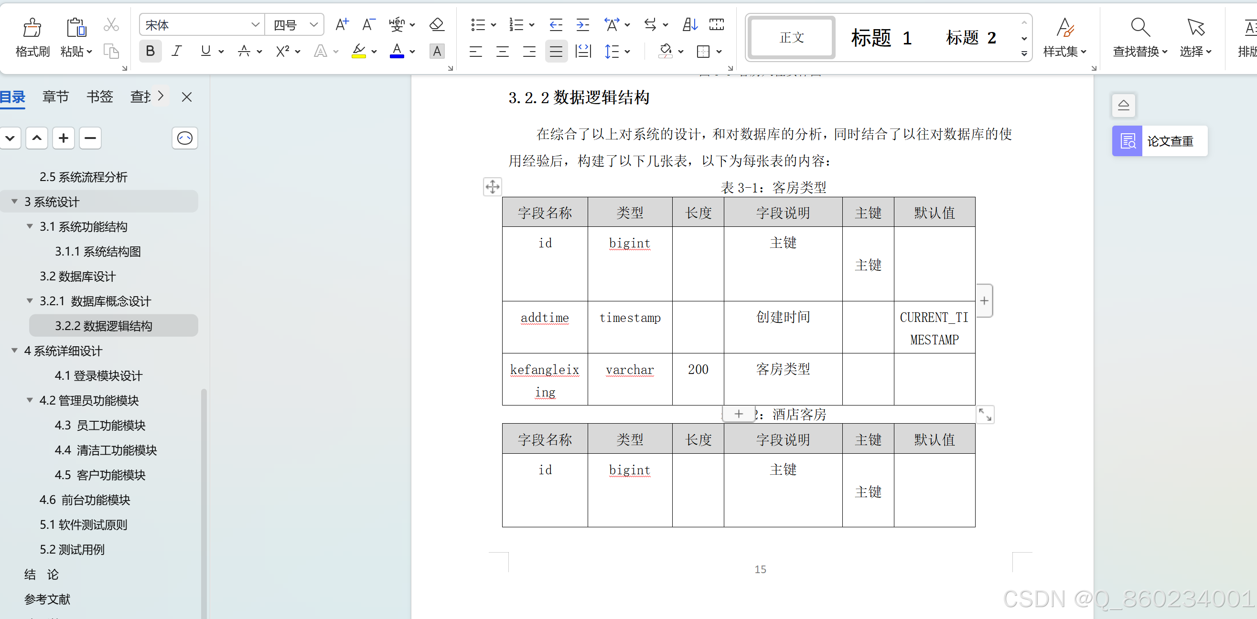
Task: Go to 参考文献 in outline
Action: point(47,599)
